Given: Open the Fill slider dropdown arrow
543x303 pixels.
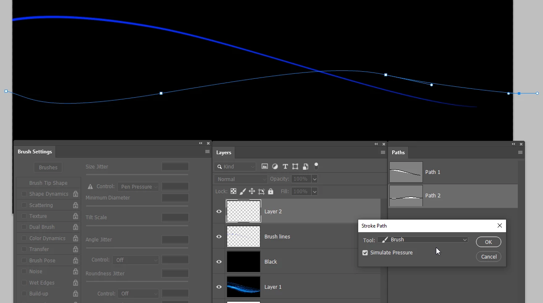Looking at the screenshot, I should click(x=315, y=192).
